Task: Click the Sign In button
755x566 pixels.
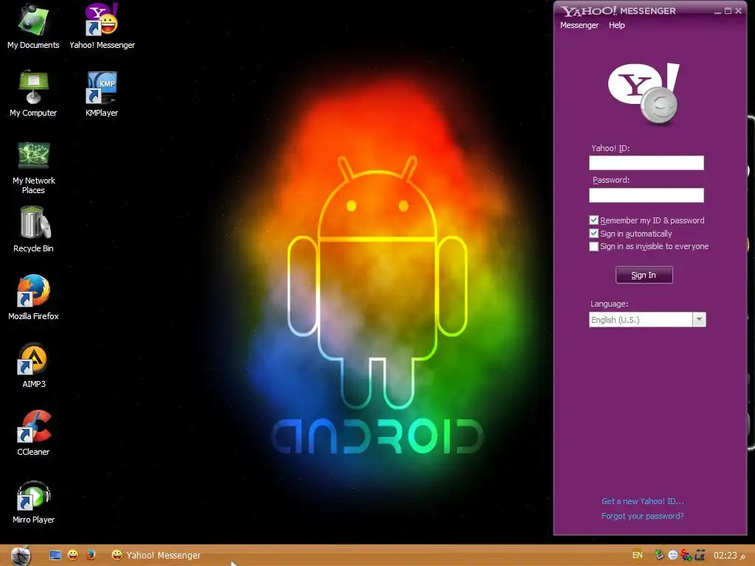Action: tap(644, 275)
